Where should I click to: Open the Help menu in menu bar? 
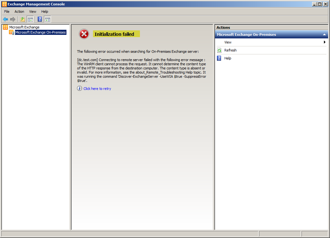44,12
